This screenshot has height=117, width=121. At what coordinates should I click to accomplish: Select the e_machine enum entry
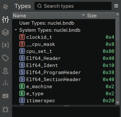pos(64,87)
